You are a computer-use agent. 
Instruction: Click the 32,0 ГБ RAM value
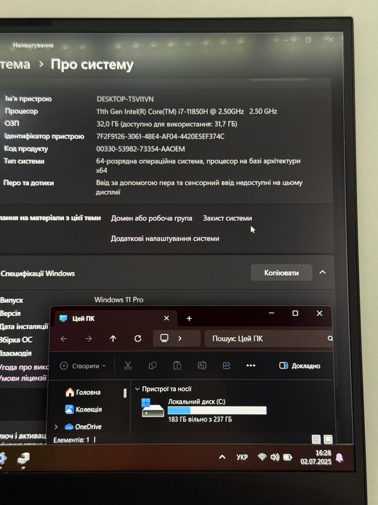tap(167, 124)
